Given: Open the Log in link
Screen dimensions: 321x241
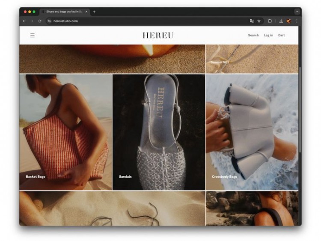Looking at the screenshot, I should tap(268, 36).
